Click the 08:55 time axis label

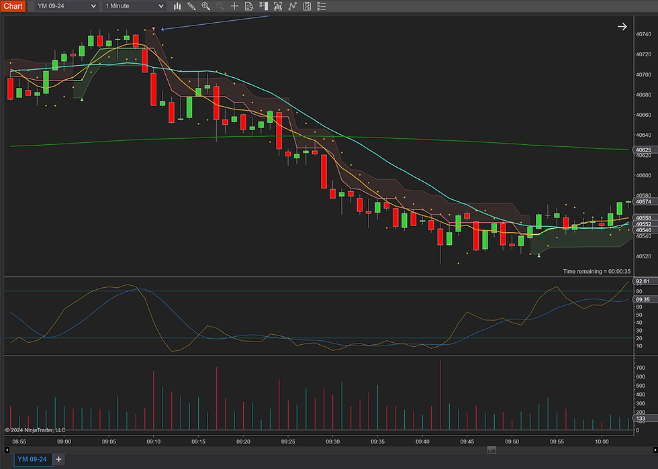tap(19, 441)
